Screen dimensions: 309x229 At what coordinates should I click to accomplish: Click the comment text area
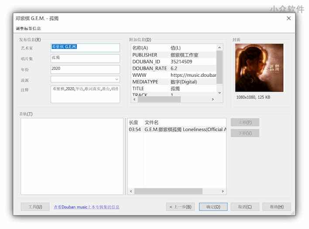click(85, 94)
